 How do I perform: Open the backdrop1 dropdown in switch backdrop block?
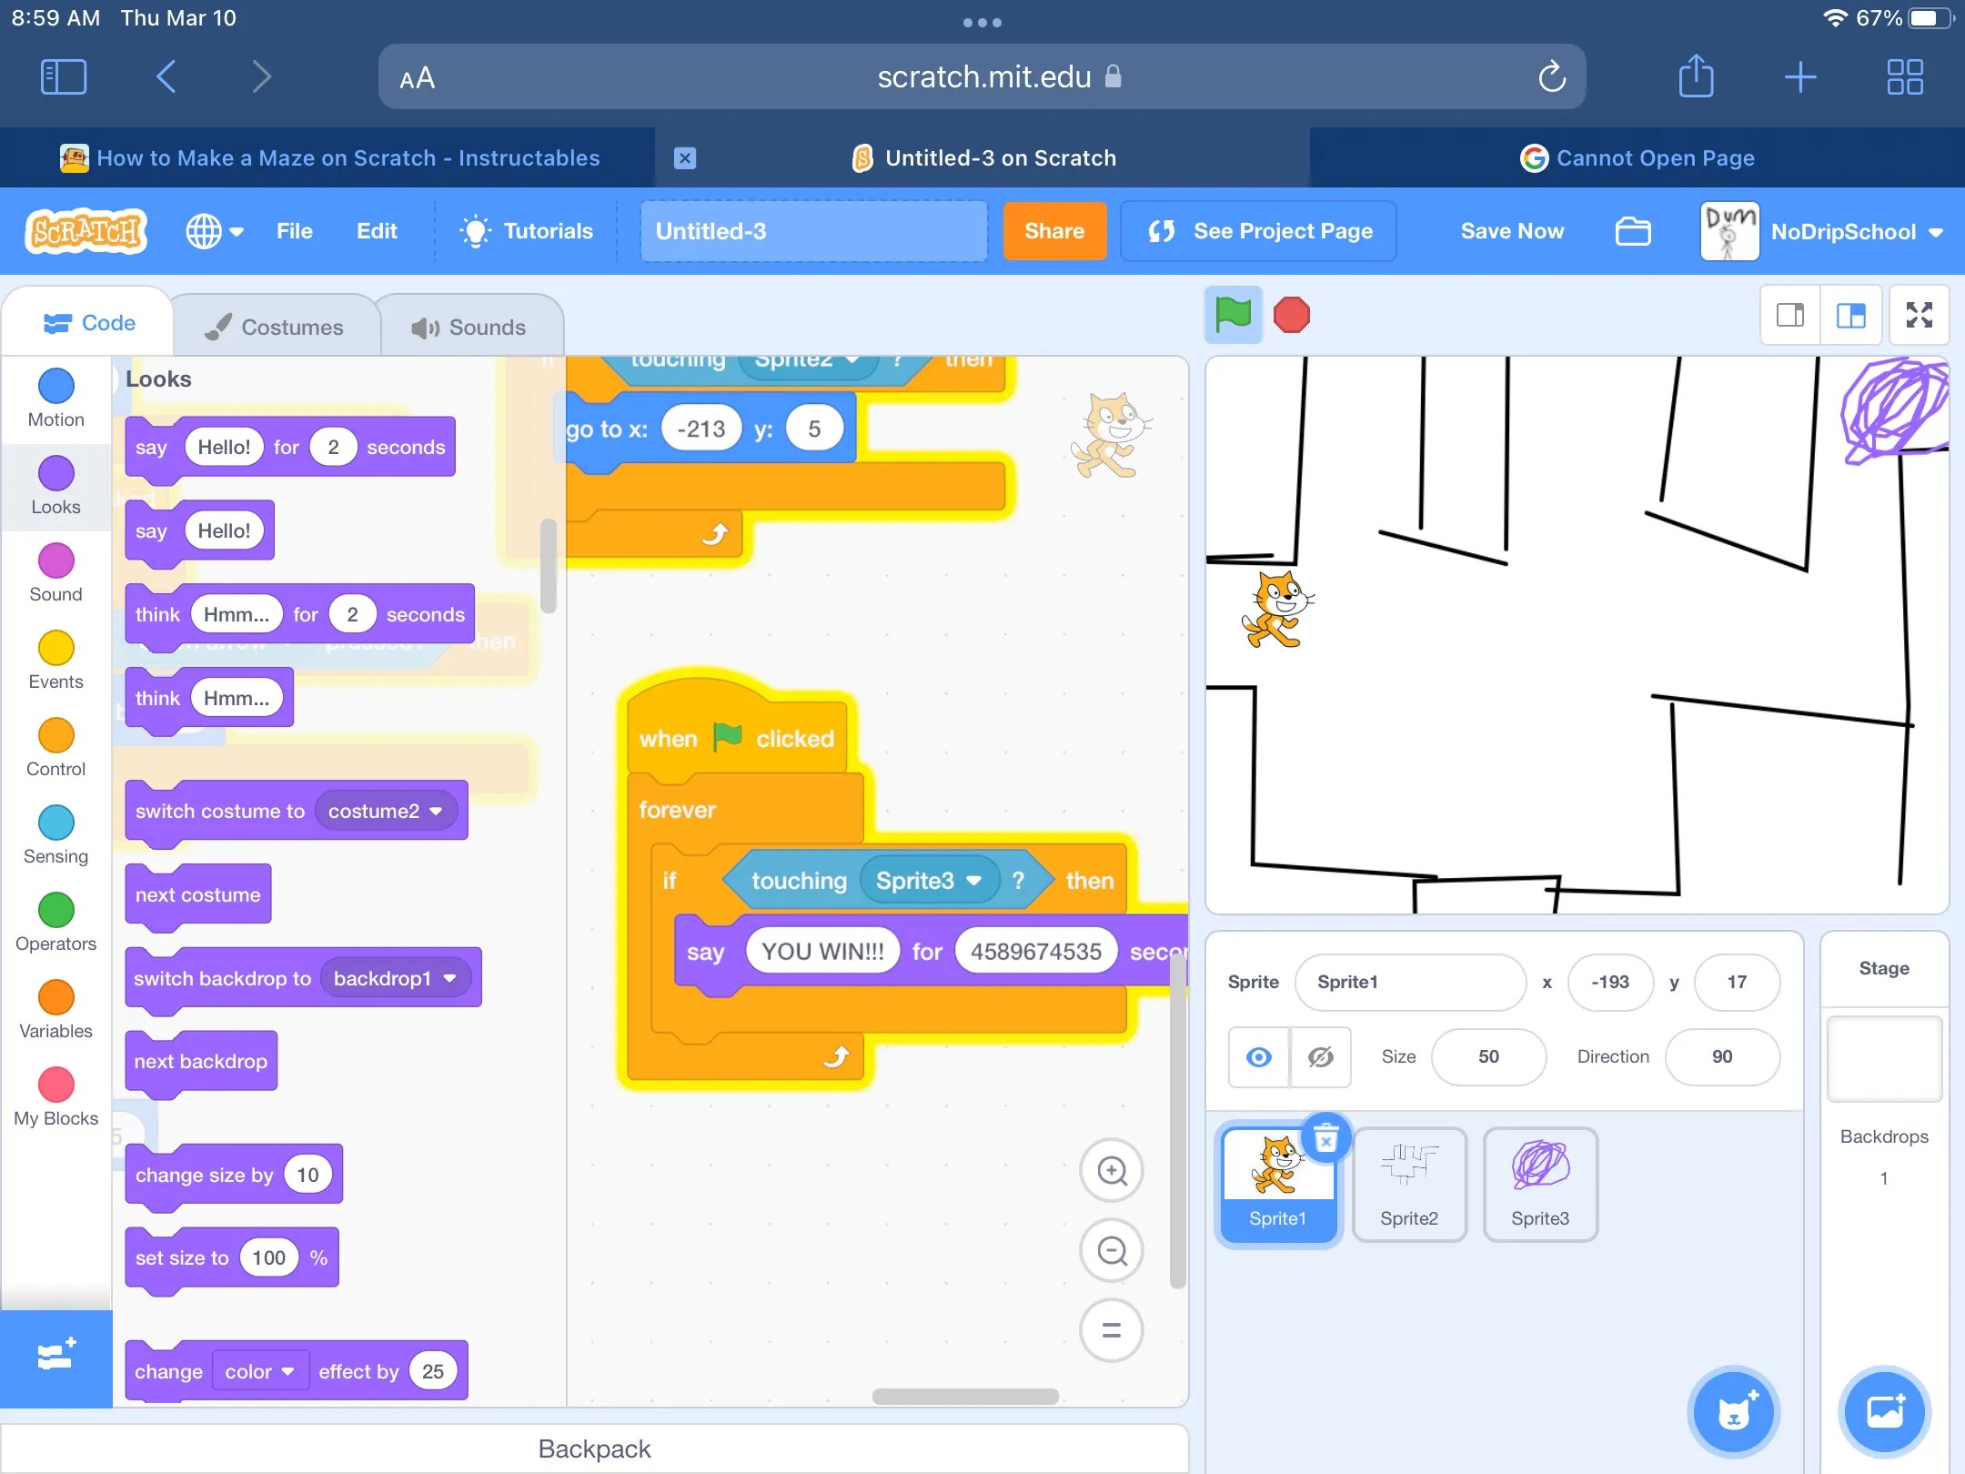click(395, 978)
